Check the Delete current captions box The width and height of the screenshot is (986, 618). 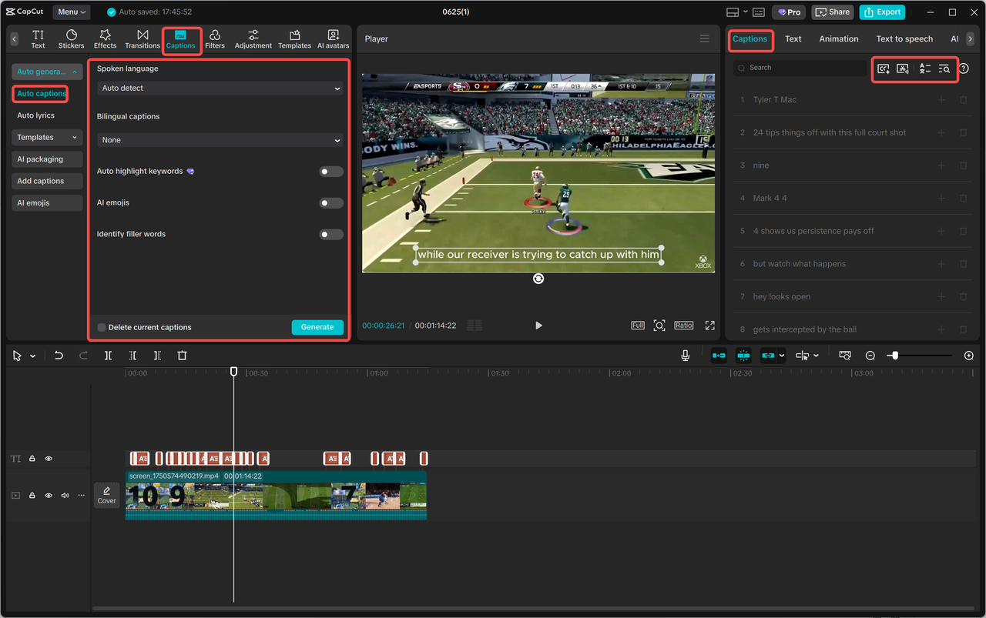click(x=102, y=328)
